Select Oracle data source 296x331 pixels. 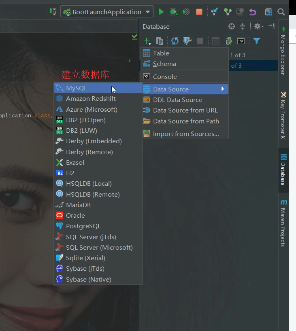pos(98,216)
